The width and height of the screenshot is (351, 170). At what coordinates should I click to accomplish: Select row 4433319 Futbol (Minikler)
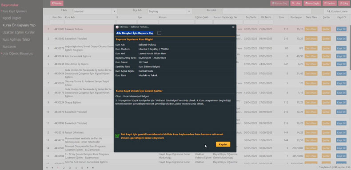(x=78, y=132)
